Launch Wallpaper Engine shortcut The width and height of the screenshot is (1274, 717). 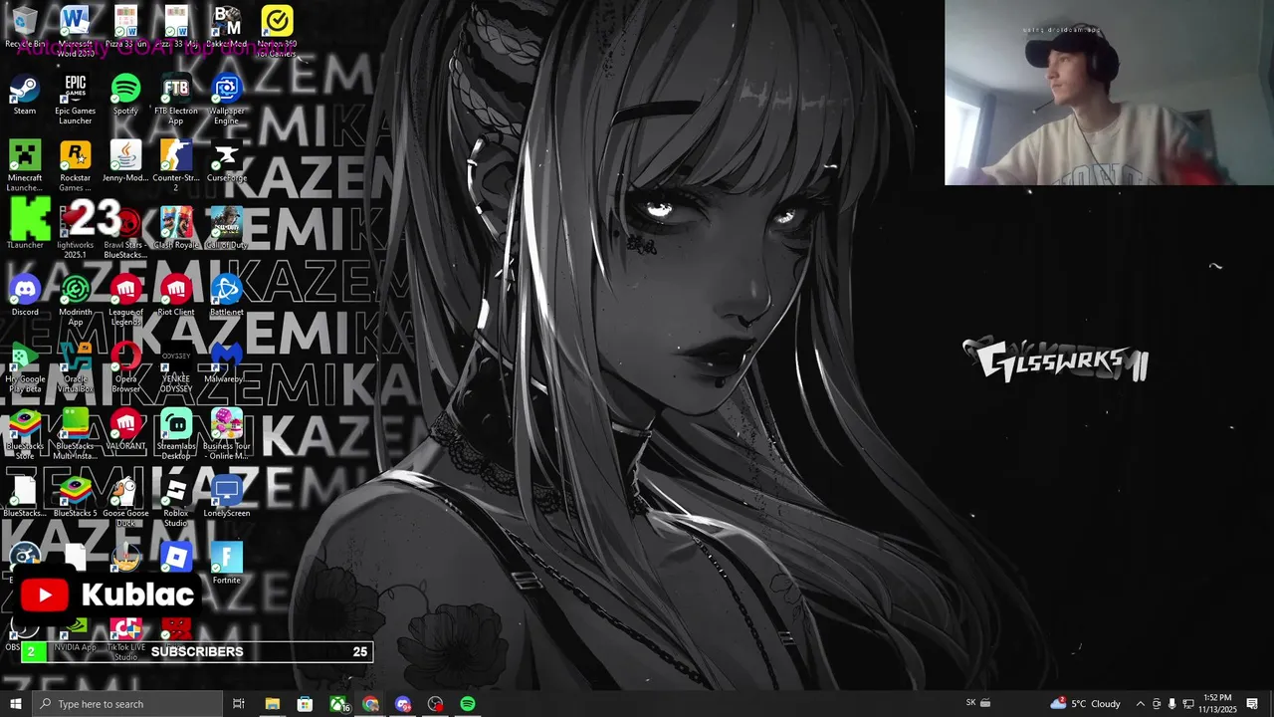click(x=226, y=100)
